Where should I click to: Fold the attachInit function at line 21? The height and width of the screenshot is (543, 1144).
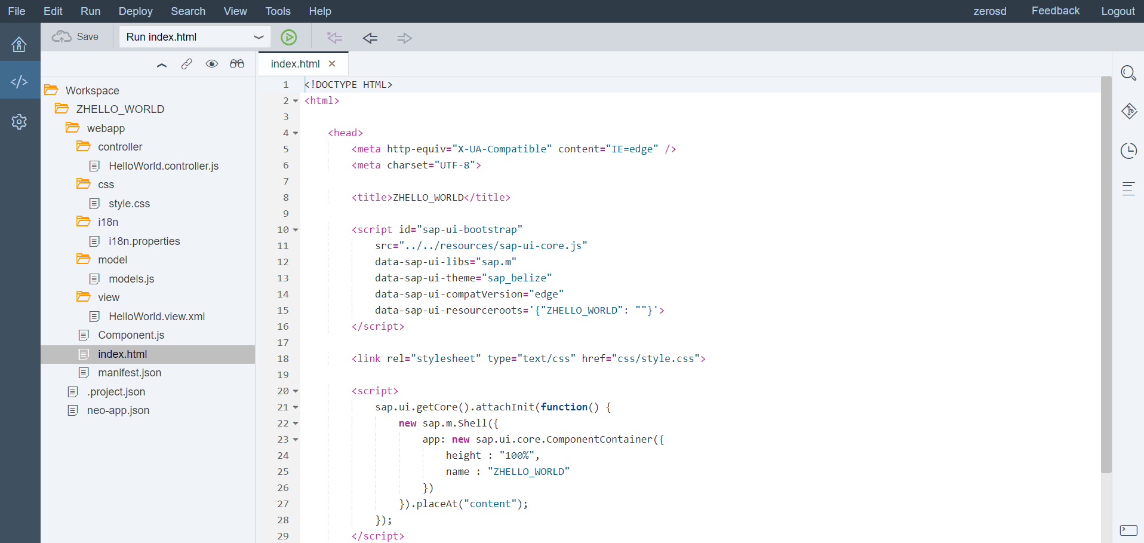(x=296, y=407)
